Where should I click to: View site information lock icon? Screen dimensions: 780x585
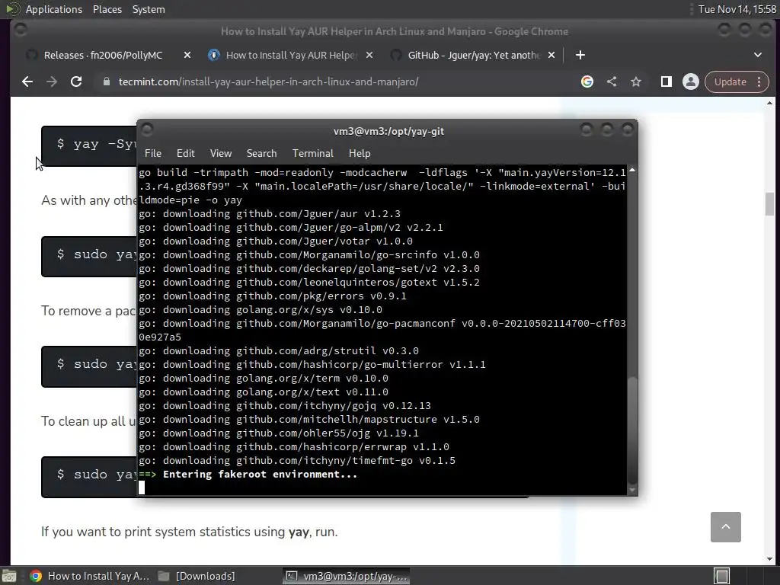point(107,82)
